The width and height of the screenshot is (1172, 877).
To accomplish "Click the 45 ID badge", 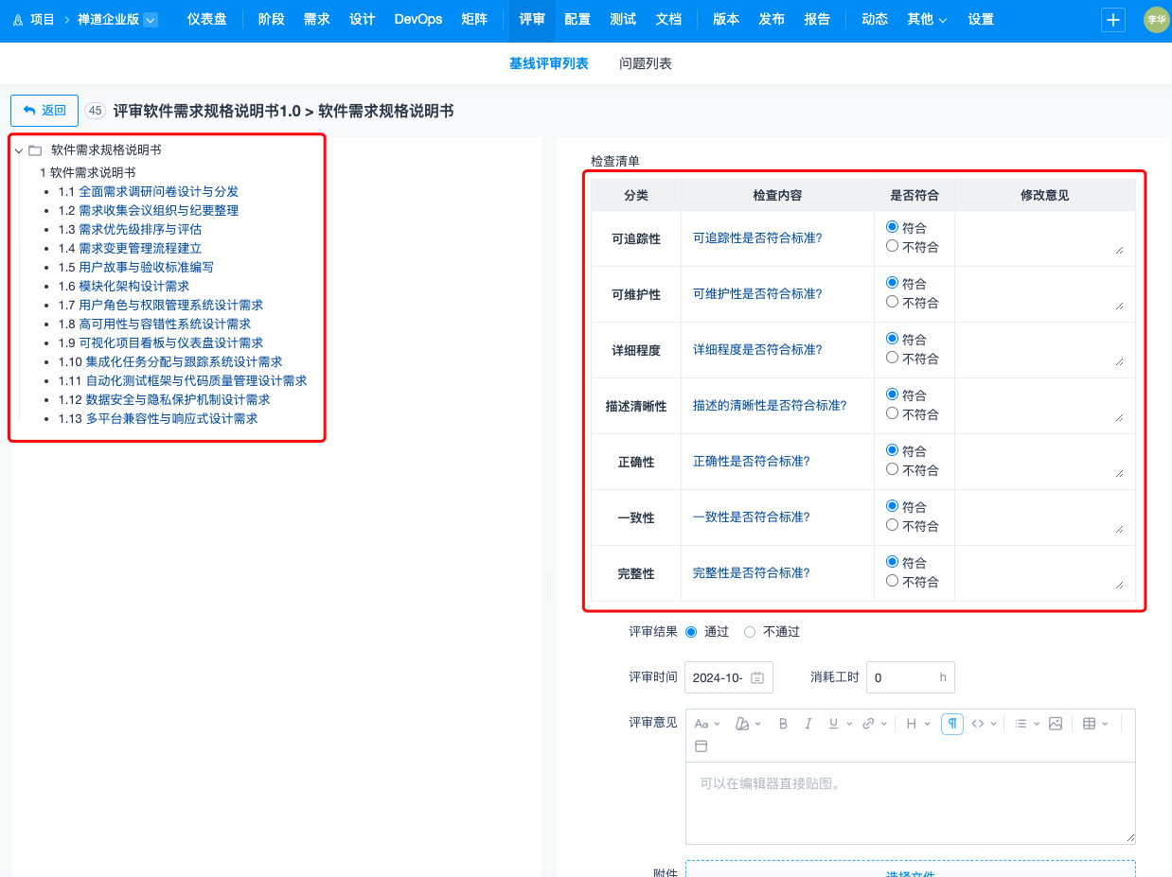I will pyautogui.click(x=95, y=111).
